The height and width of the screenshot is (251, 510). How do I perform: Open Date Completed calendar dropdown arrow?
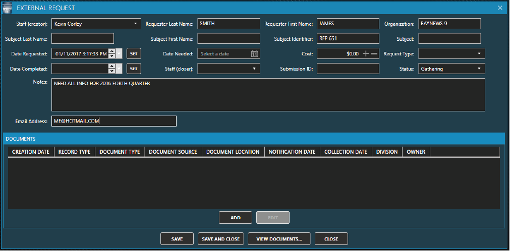click(119, 69)
